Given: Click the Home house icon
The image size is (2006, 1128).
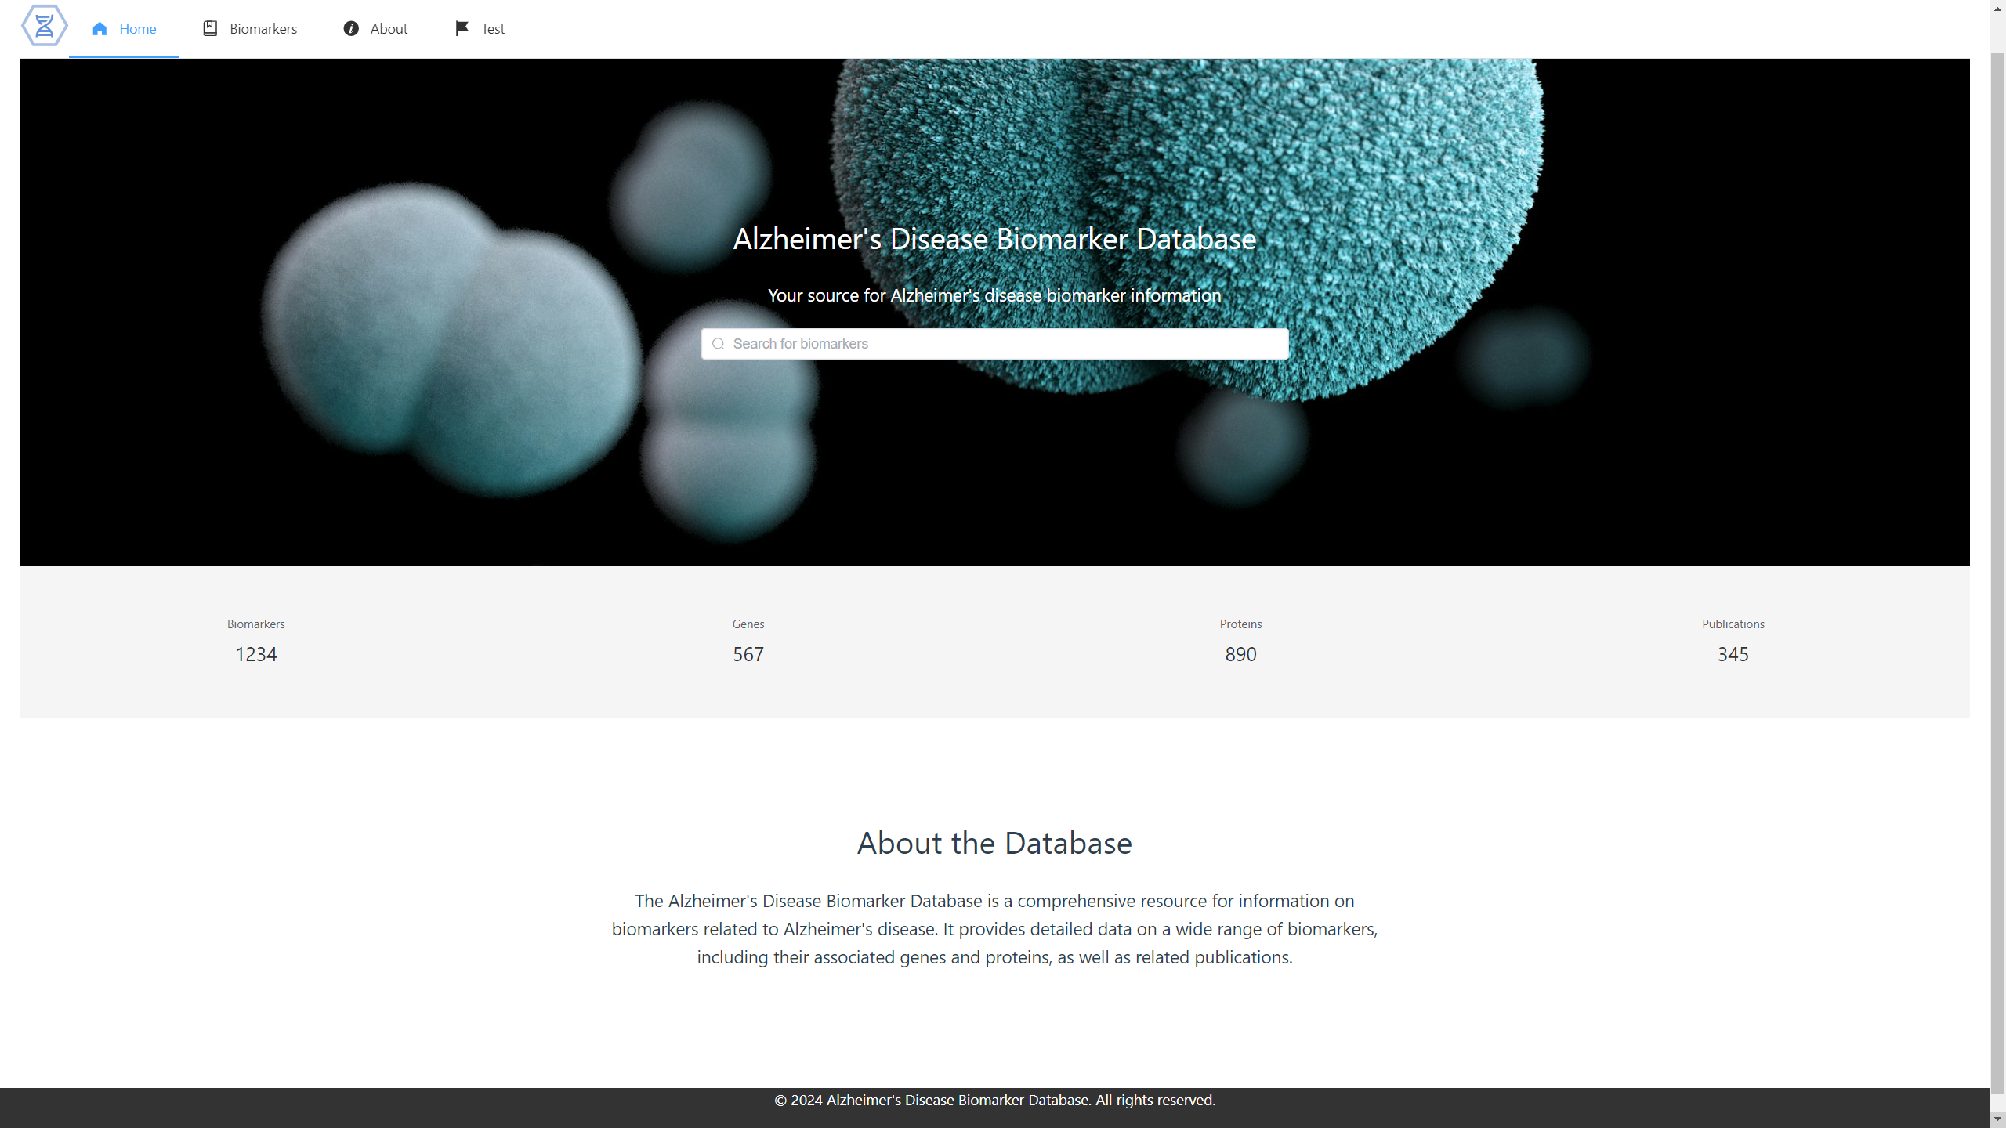Looking at the screenshot, I should tap(100, 29).
